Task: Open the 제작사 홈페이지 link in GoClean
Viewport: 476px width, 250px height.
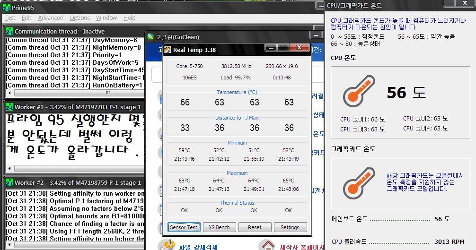Action: pos(301,247)
